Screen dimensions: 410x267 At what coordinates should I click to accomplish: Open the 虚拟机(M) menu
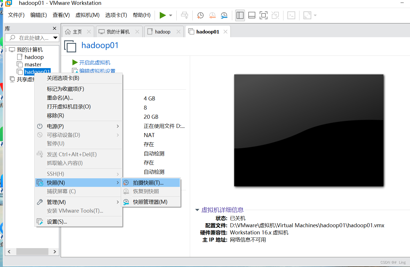[88, 15]
